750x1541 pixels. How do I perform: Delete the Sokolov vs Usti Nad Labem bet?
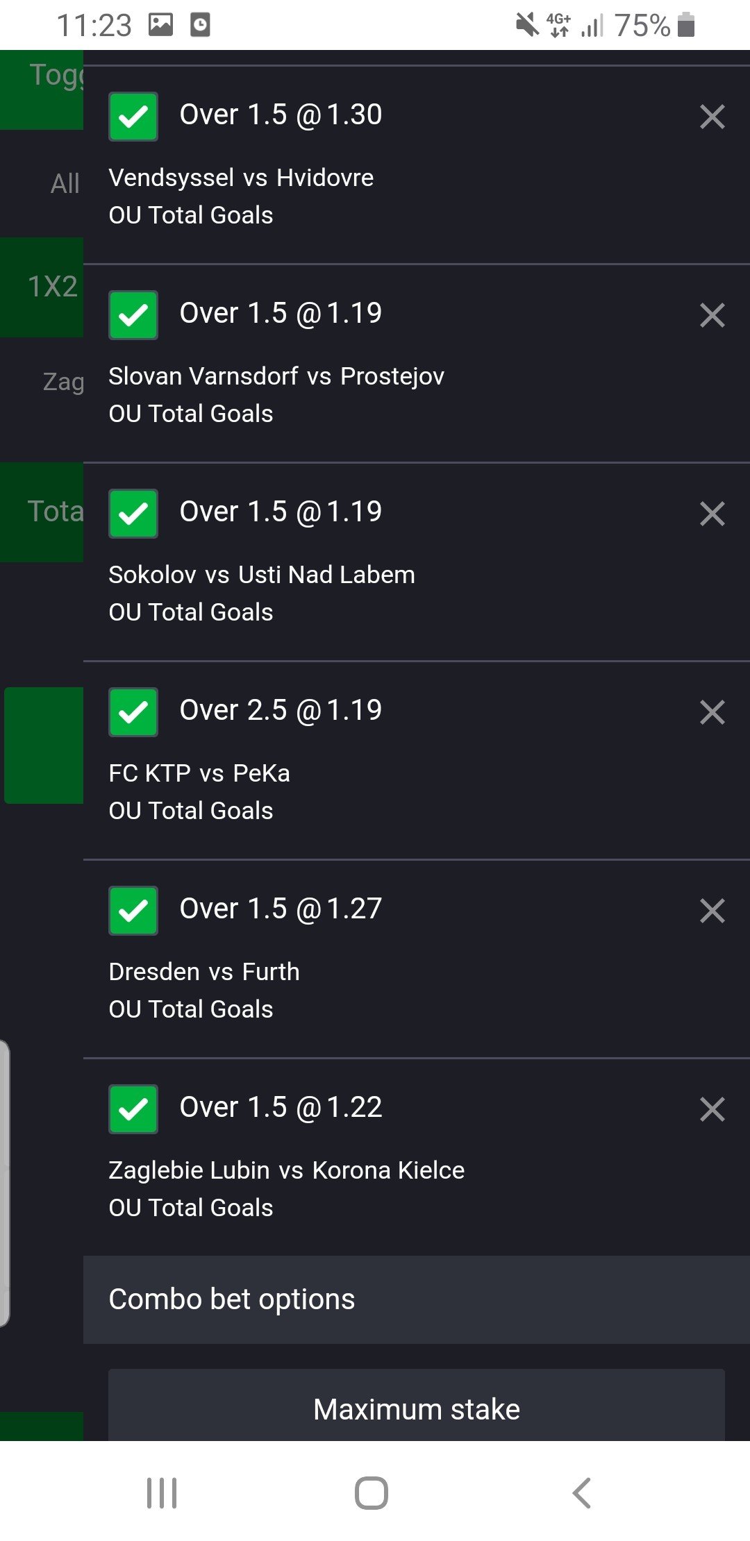(712, 514)
